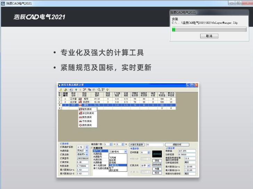
Task: Click the 工作室 room name cell
Action: (73, 99)
